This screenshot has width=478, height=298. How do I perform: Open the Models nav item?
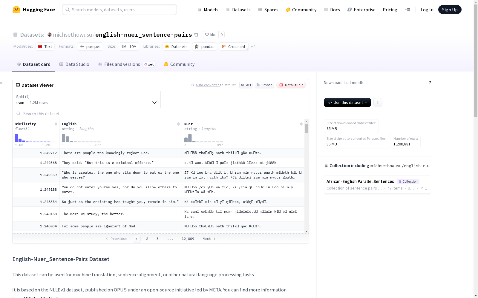pyautogui.click(x=208, y=10)
